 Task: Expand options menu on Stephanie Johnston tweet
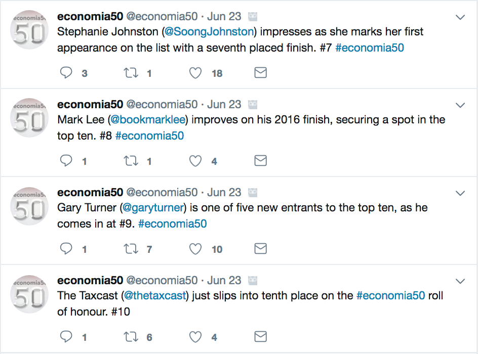tap(460, 18)
